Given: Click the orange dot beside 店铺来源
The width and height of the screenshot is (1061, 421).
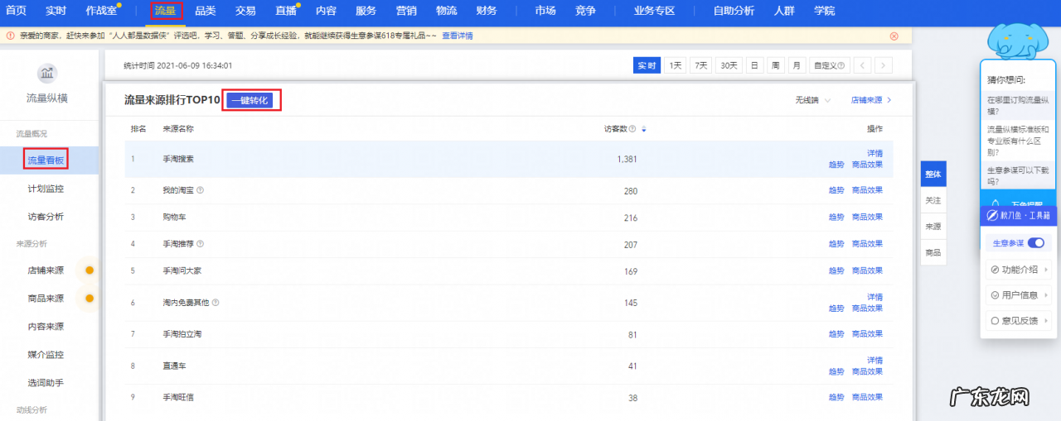Looking at the screenshot, I should (90, 270).
